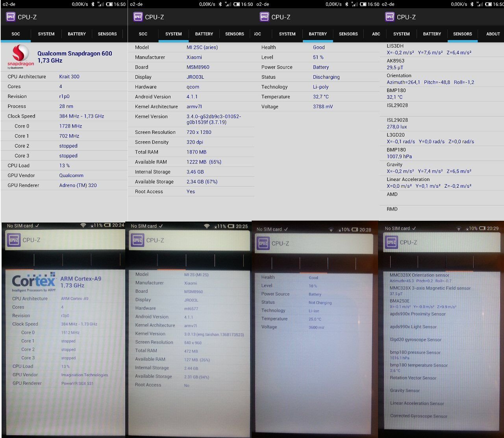Tap the Bluetooth icon above the Snapdragon SOC screen
504x438 pixels.
click(x=93, y=4)
